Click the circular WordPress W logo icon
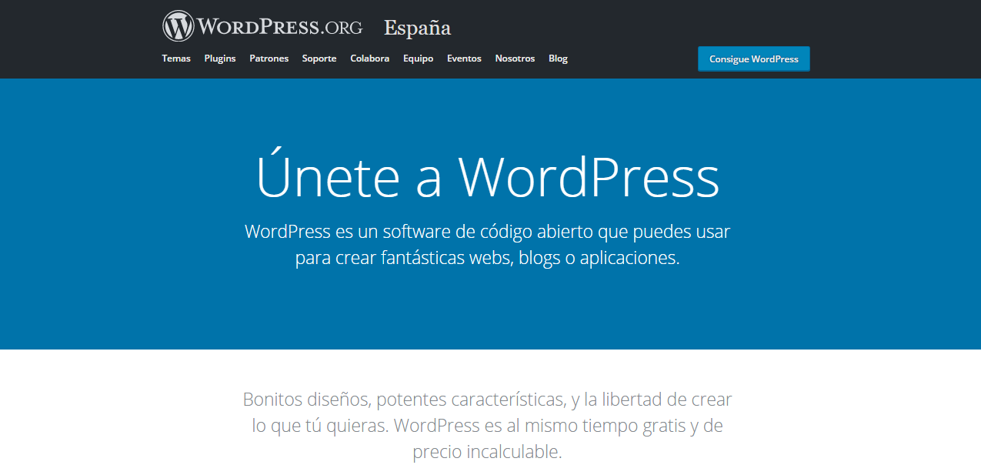Viewport: 981px width, 475px height. [177, 25]
